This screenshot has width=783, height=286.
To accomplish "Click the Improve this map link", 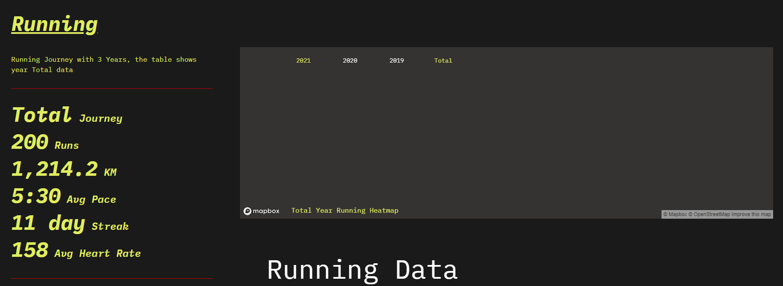I will 751,214.
